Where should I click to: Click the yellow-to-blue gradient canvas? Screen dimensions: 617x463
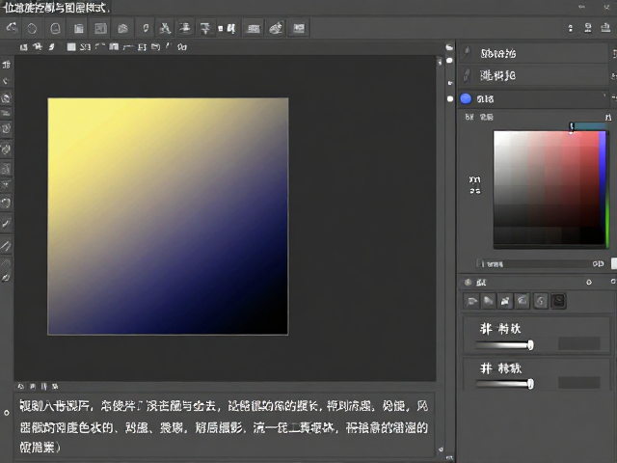(x=168, y=216)
